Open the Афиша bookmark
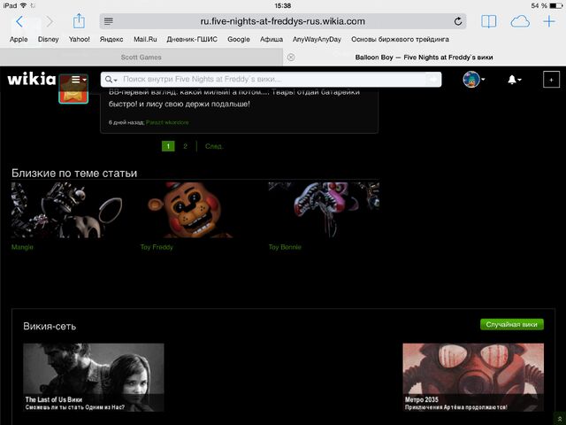566x425 pixels. click(272, 39)
